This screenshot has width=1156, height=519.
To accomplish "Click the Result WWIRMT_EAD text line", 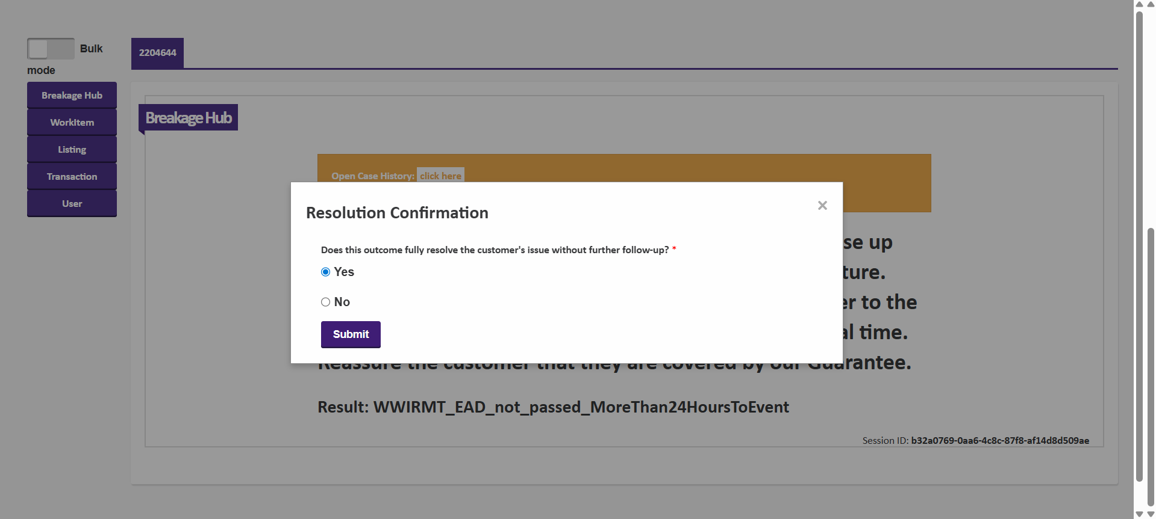I will coord(553,407).
